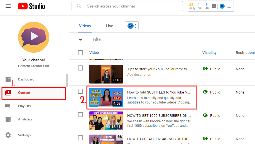The height and width of the screenshot is (144, 255).
Task: Click the Playlists list icon
Action: (8, 106)
